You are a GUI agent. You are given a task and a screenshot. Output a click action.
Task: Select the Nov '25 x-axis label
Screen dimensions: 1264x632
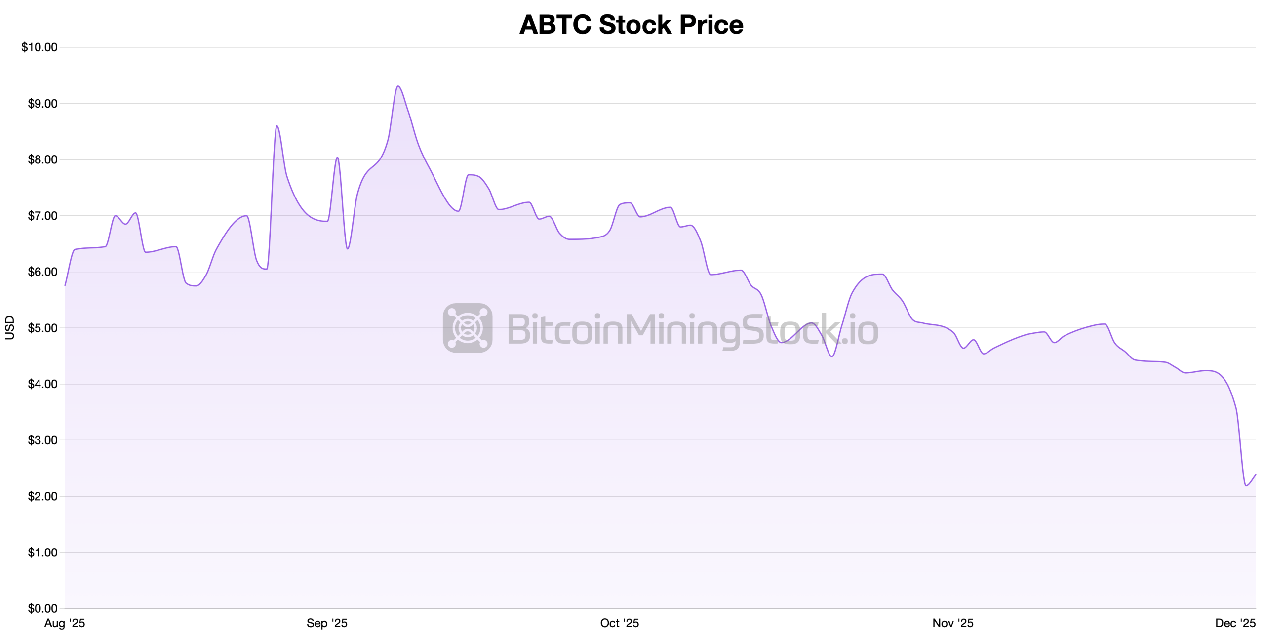point(952,623)
